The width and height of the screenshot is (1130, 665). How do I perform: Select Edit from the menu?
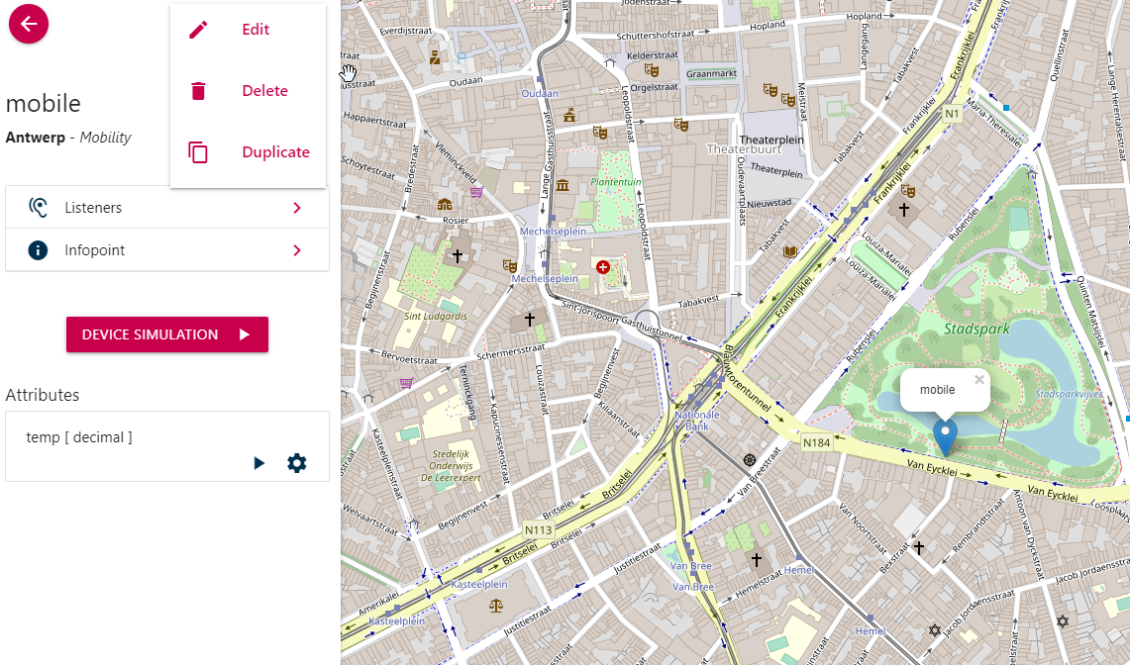(x=256, y=30)
